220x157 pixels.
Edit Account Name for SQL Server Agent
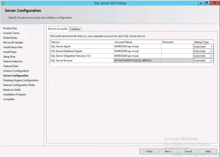(x=137, y=46)
